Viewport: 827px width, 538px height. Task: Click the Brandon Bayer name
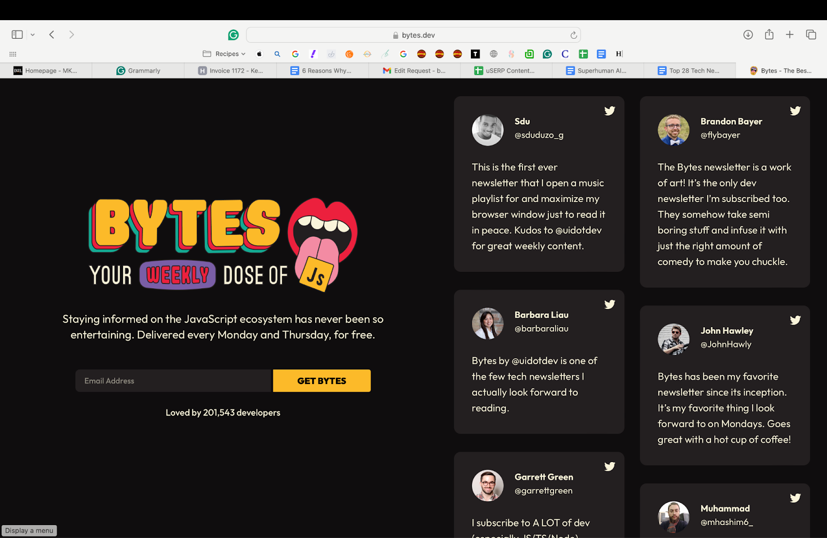(x=731, y=121)
